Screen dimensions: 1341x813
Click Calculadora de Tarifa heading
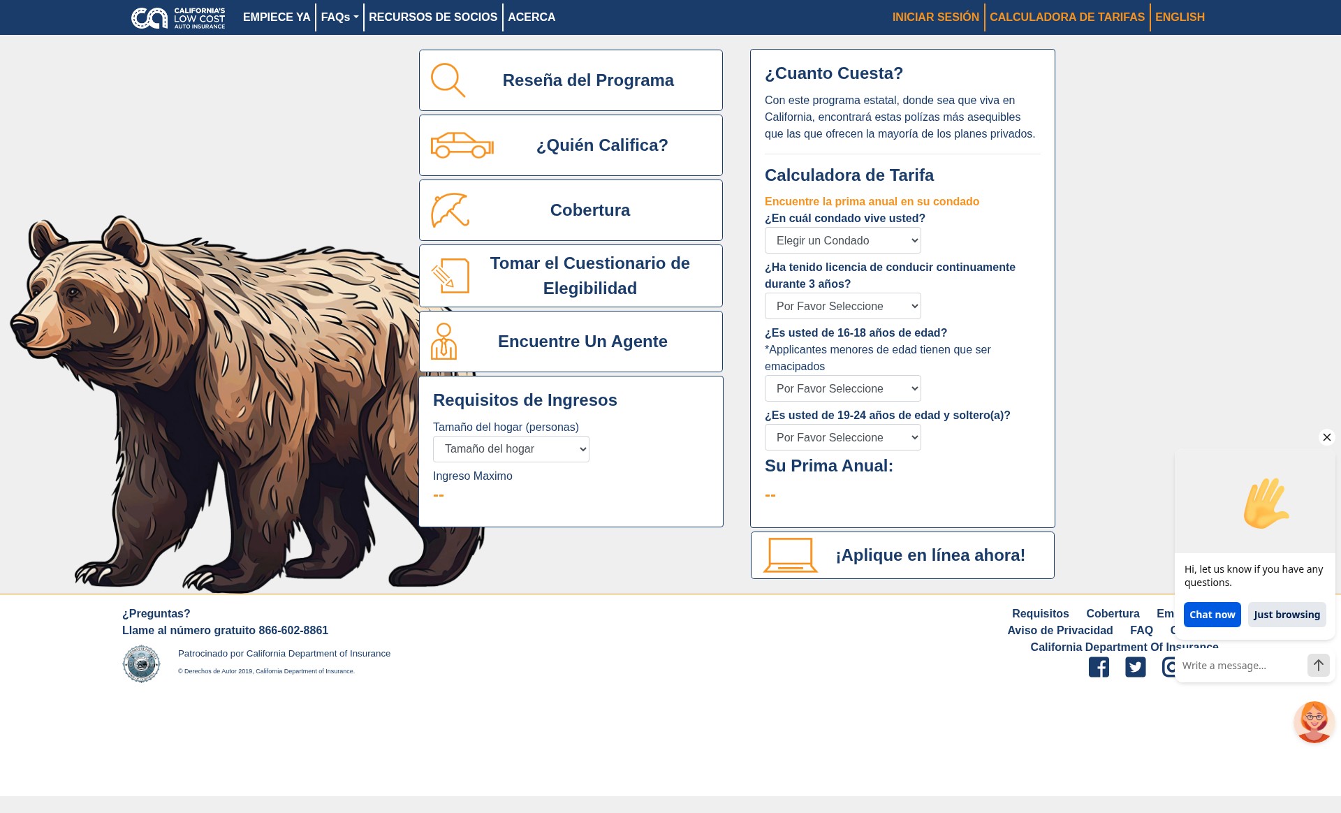(849, 175)
